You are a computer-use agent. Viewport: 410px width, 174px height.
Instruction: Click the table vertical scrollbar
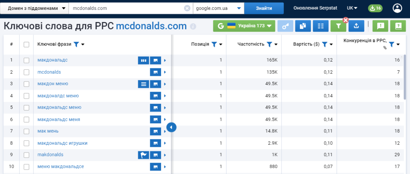(x=405, y=76)
